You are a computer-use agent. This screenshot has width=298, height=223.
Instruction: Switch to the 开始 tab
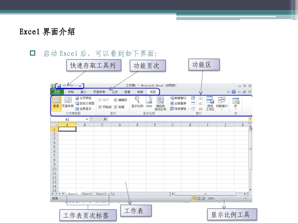click(x=71, y=92)
